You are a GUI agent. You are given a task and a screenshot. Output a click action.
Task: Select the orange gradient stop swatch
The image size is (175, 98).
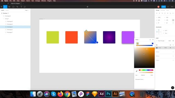[138, 44]
